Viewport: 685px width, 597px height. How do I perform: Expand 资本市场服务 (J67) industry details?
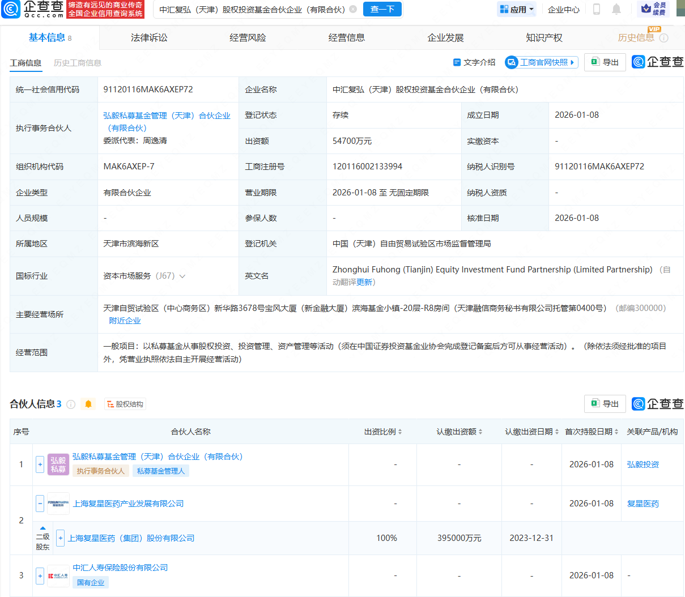point(182,276)
